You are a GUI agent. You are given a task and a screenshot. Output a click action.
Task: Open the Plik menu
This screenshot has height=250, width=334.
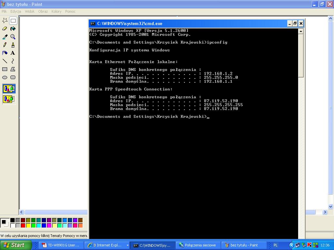[4, 11]
